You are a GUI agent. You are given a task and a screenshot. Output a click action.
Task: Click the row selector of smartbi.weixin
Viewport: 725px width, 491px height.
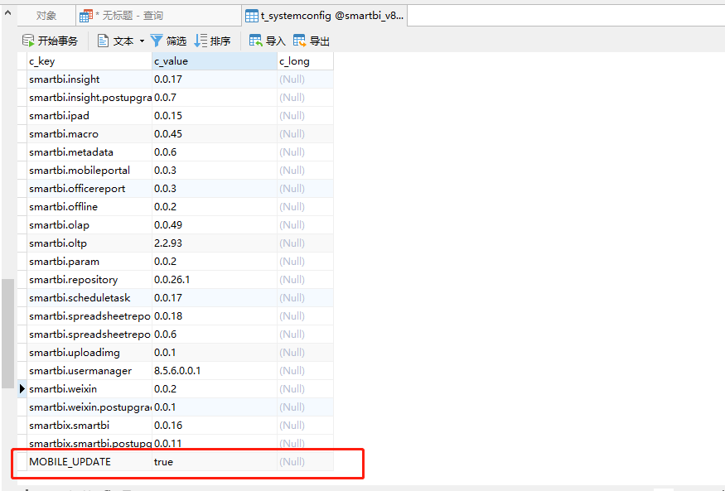click(22, 389)
